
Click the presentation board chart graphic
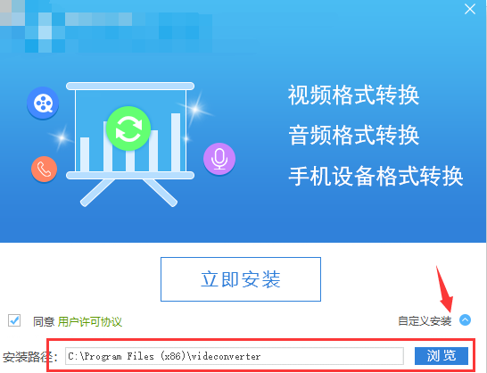coord(130,144)
